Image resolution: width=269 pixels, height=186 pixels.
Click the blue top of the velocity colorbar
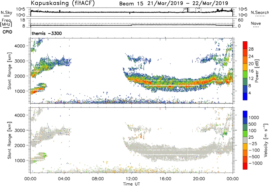(245, 114)
